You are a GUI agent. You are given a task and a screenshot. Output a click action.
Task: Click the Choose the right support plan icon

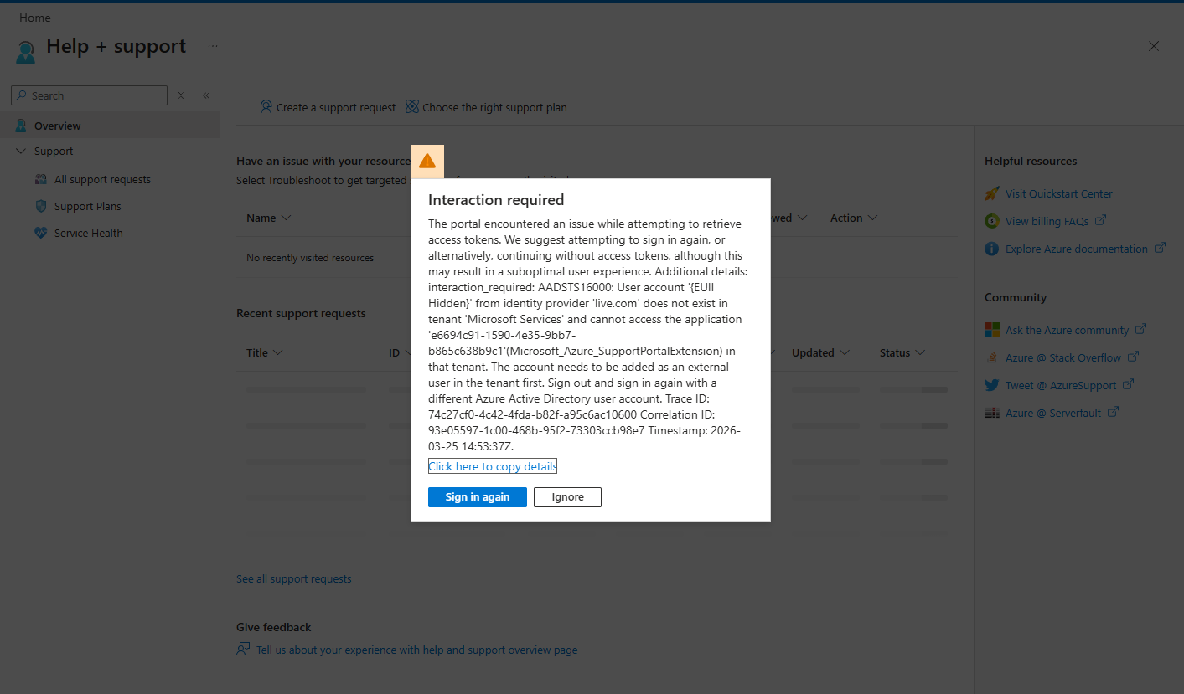coord(412,106)
